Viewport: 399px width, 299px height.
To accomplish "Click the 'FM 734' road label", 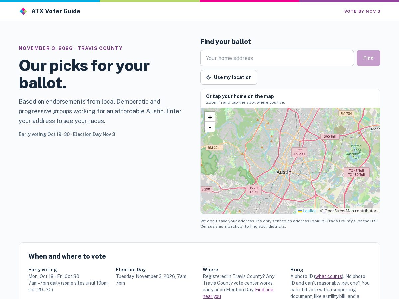I will point(346,113).
